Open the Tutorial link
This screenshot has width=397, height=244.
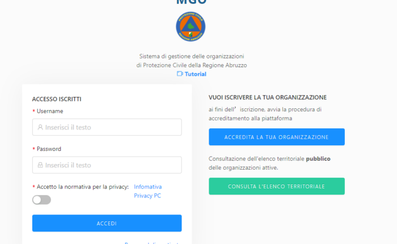(195, 74)
